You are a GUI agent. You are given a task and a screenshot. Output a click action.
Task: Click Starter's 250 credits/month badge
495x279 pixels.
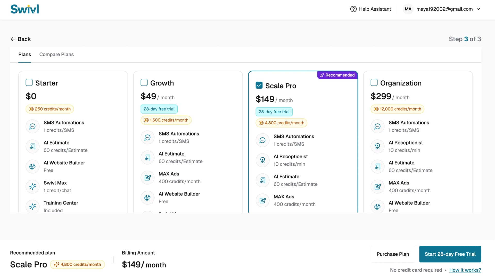tap(50, 109)
